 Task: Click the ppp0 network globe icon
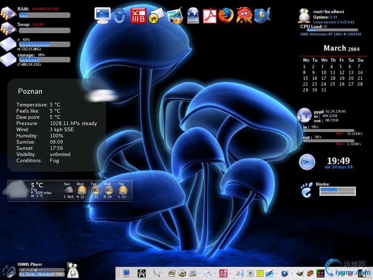tap(304, 115)
